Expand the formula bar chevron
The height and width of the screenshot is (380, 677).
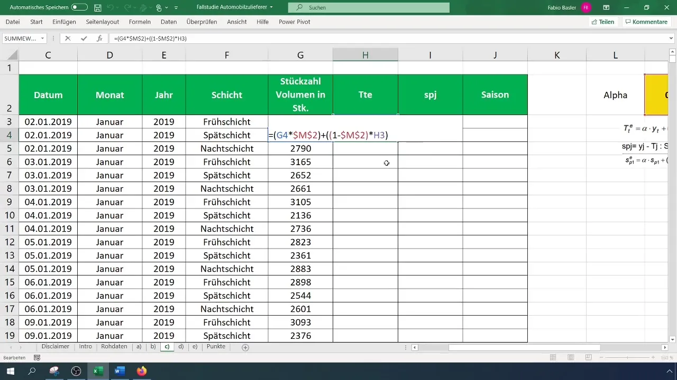(671, 39)
